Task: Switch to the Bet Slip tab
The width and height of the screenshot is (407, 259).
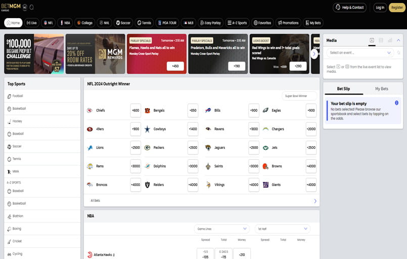Action: point(343,89)
